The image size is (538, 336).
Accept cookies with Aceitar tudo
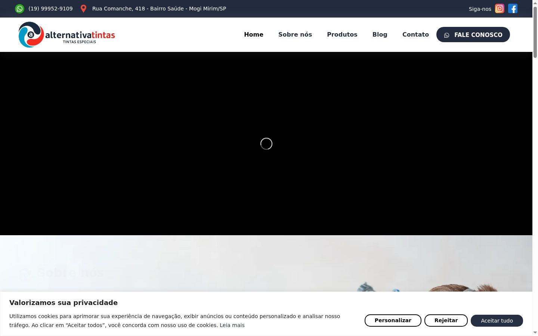click(x=497, y=320)
